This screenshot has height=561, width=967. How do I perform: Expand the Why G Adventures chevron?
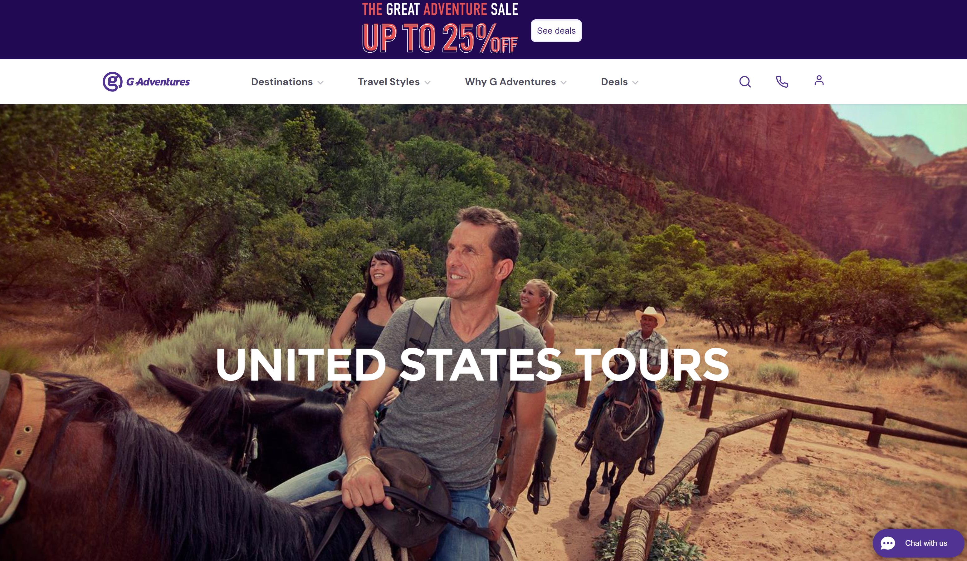coord(563,82)
